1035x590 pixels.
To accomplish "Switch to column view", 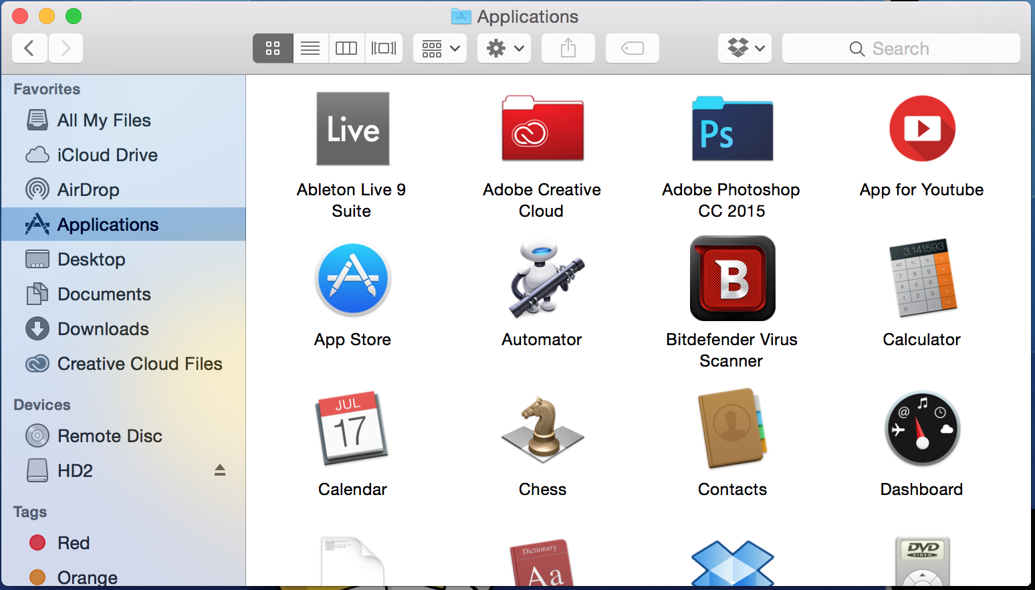I will tap(346, 48).
